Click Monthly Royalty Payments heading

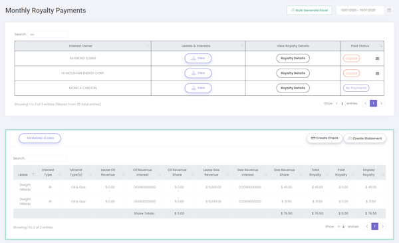[45, 11]
